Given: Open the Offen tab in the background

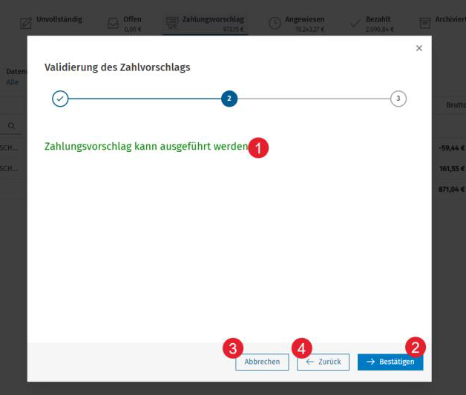Looking at the screenshot, I should click(125, 23).
